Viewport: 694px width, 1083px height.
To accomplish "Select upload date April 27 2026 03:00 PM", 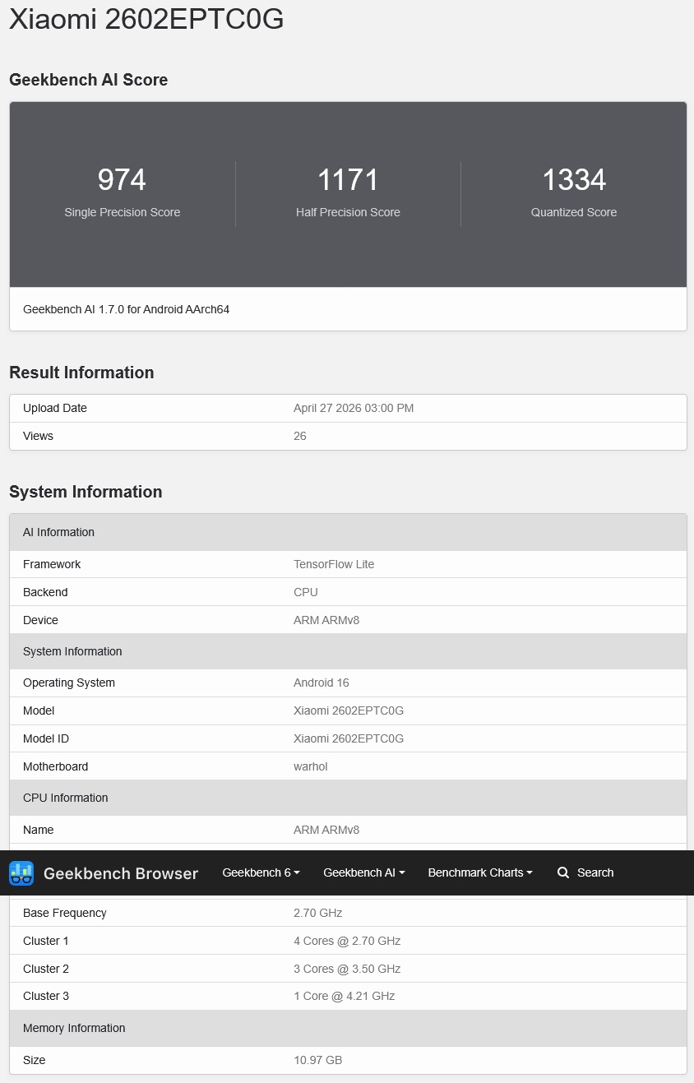I will pyautogui.click(x=354, y=408).
